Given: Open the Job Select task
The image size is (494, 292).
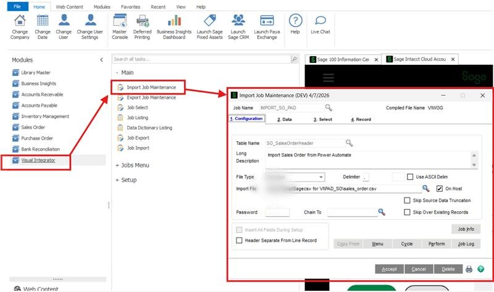Looking at the screenshot, I should click(137, 108).
